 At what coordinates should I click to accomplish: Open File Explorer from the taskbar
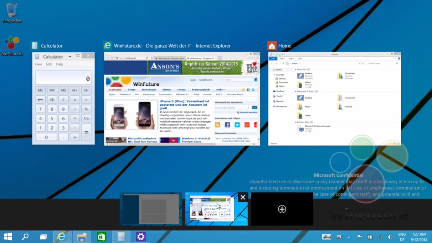coord(82,237)
